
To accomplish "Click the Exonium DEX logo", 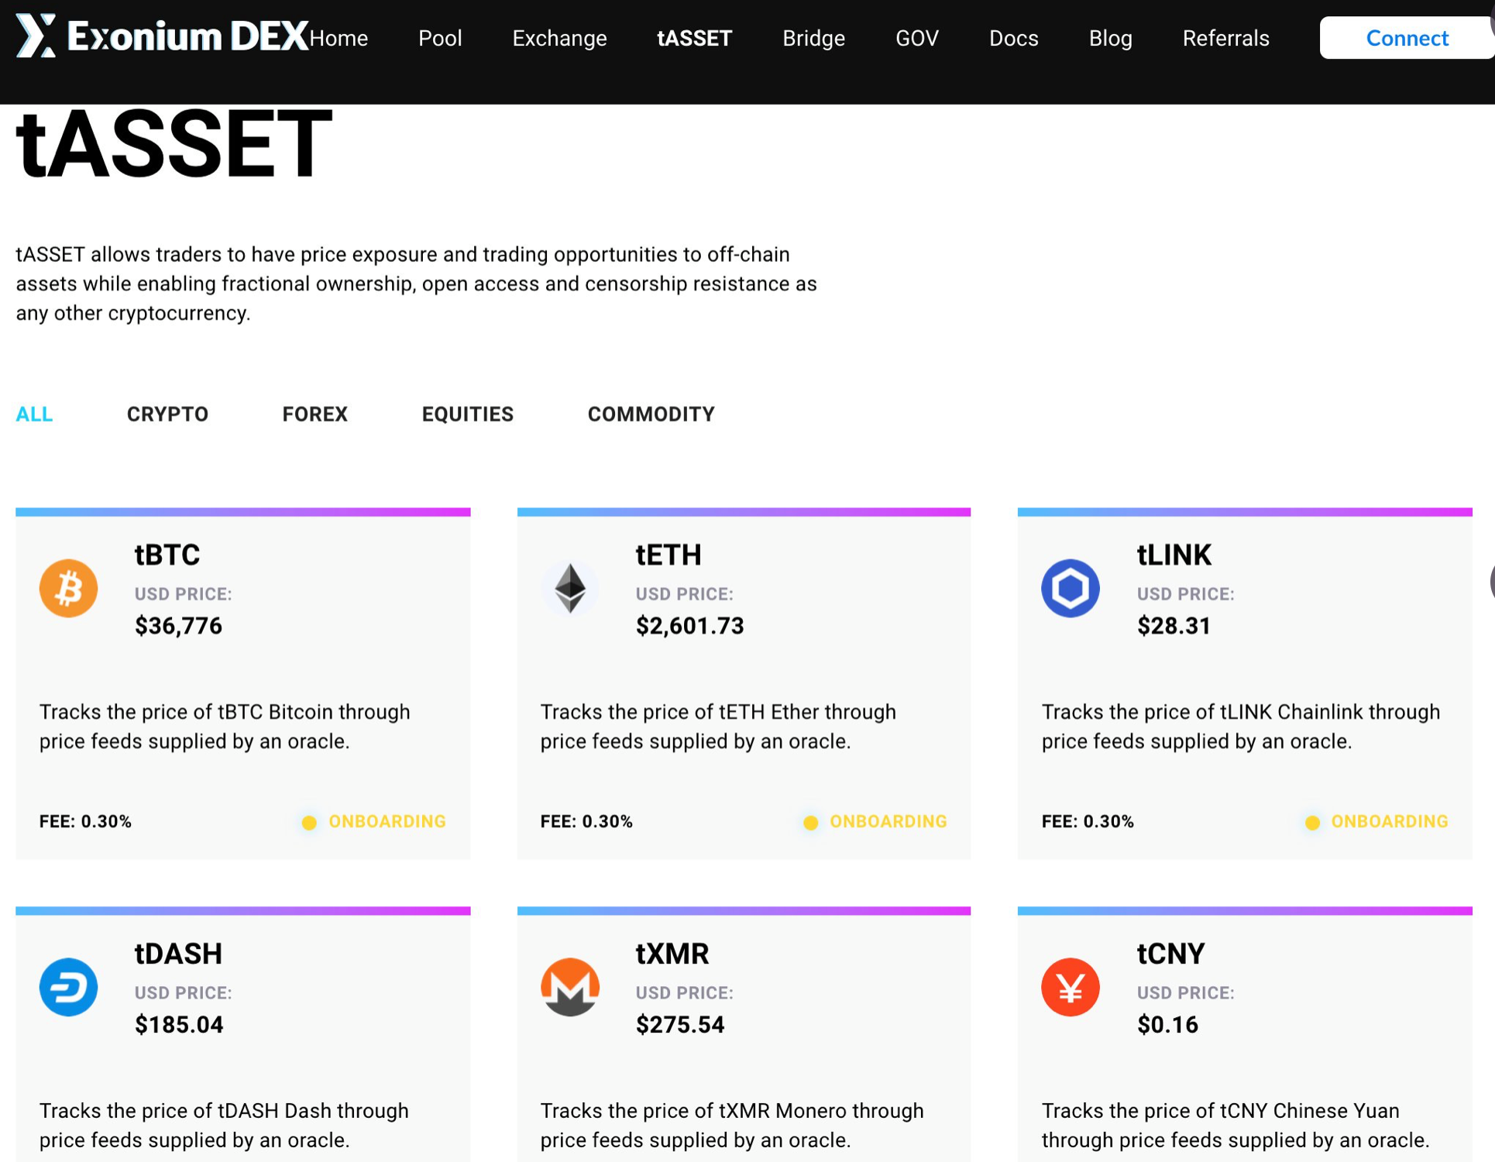I will point(162,36).
